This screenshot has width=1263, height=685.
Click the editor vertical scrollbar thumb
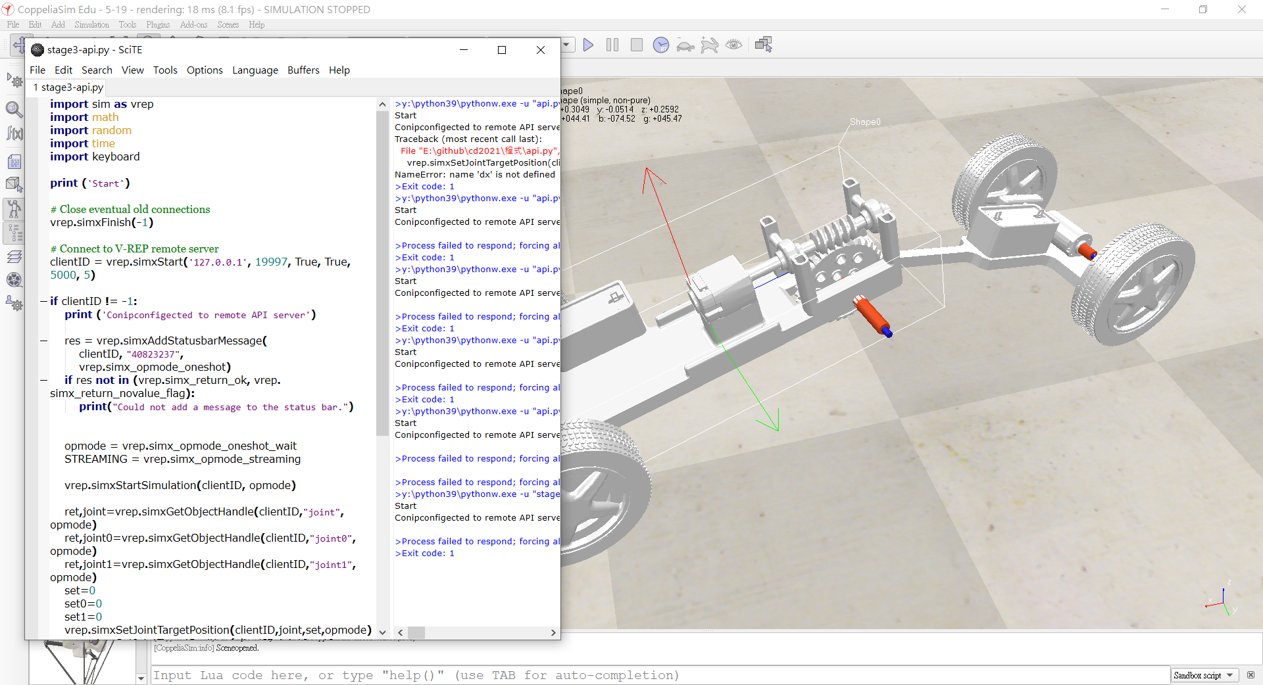point(382,273)
